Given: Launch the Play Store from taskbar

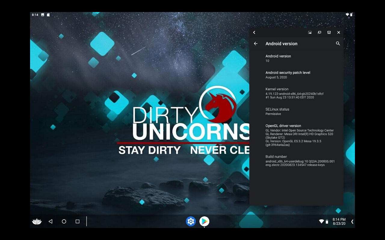Looking at the screenshot, I should (204, 221).
